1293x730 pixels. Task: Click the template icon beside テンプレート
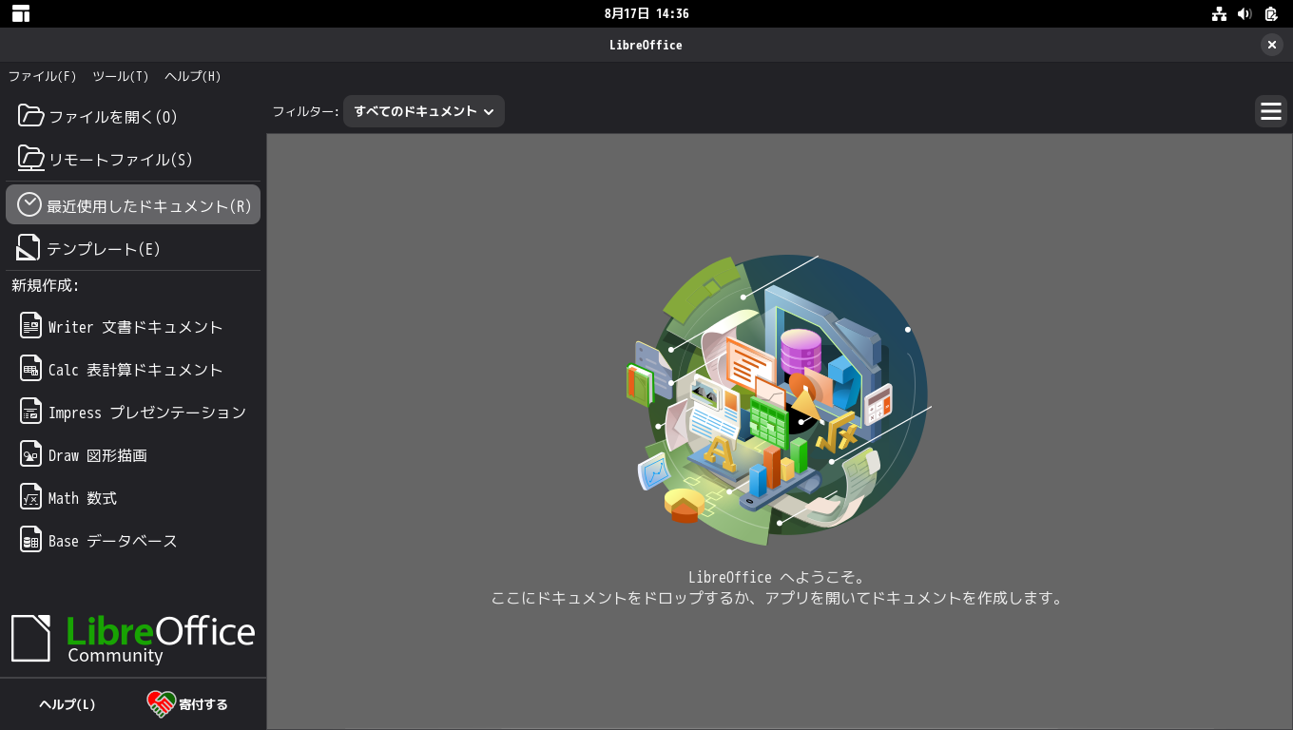point(29,248)
